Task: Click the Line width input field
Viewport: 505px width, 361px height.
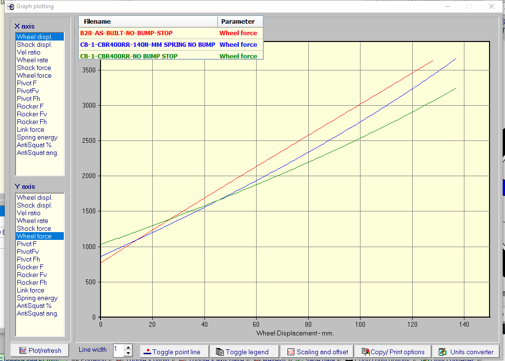Action: 118,350
